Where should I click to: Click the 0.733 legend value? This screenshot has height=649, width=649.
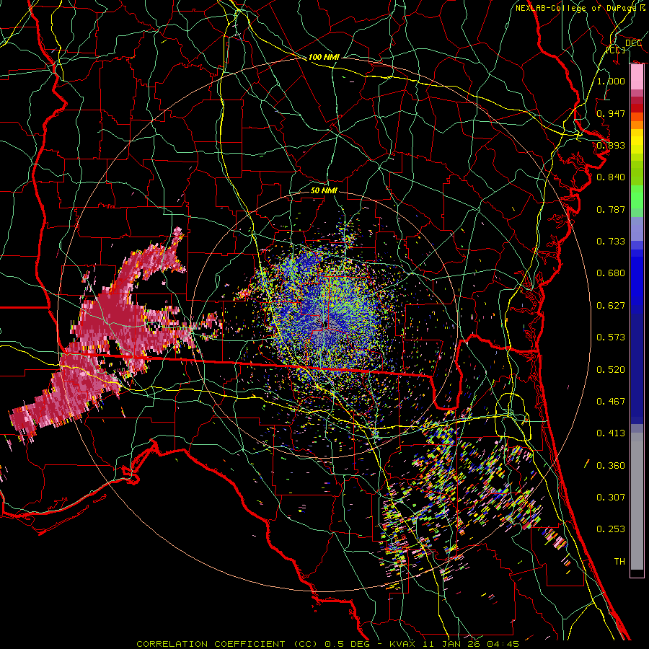coord(611,242)
